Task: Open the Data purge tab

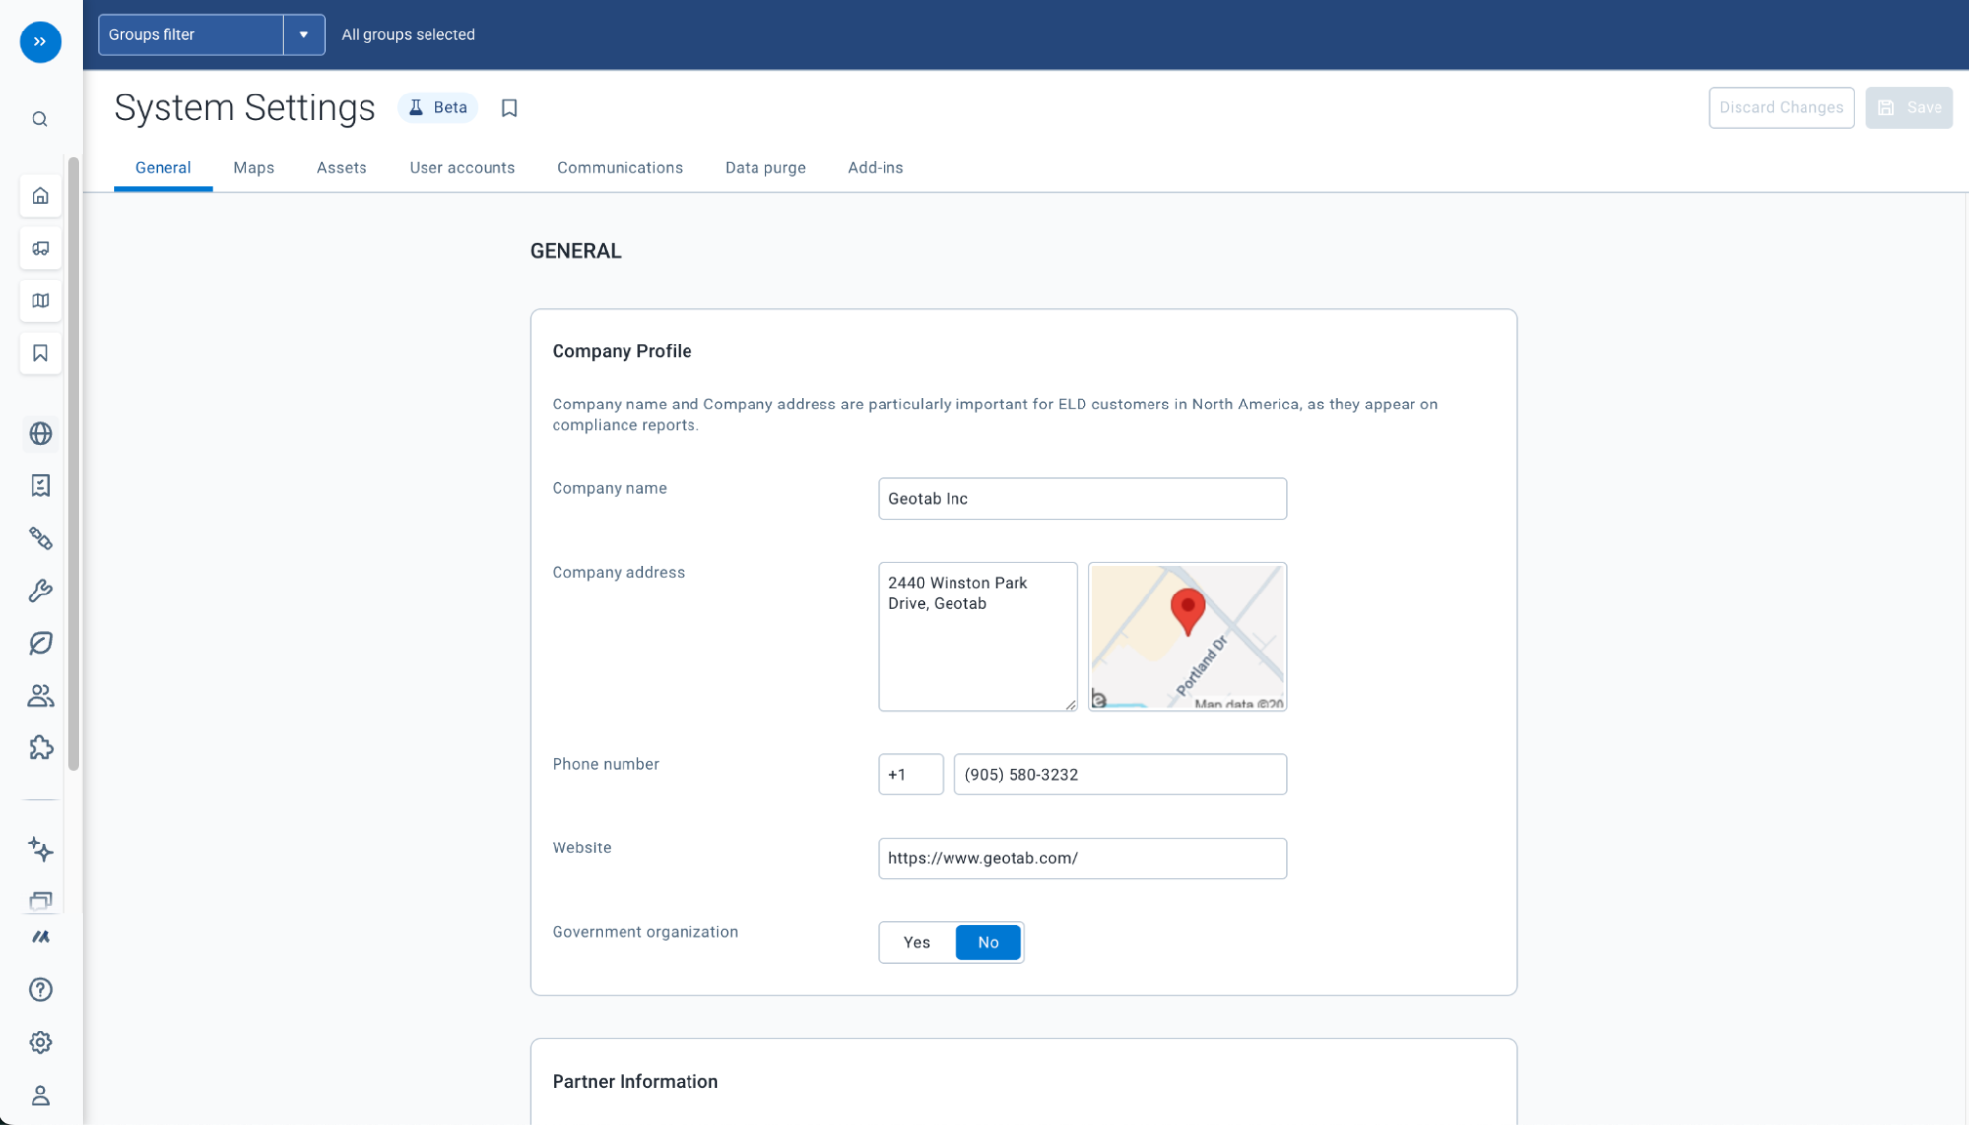Action: click(764, 167)
